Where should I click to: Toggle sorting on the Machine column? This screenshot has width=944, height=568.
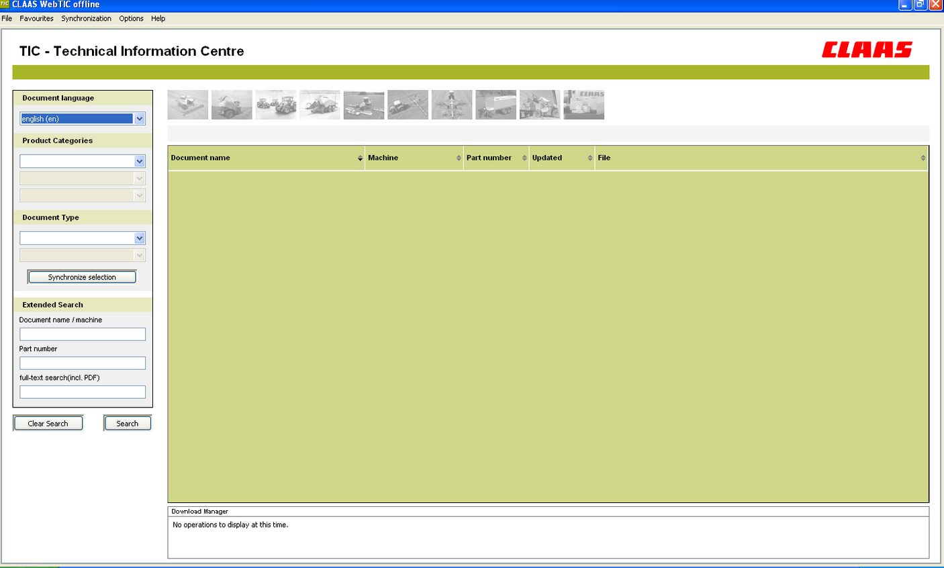(459, 157)
